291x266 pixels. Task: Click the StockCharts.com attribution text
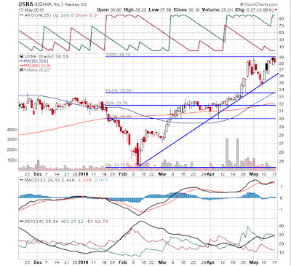(259, 4)
